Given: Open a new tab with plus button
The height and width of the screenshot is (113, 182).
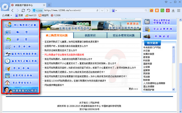Looking at the screenshot, I should click(x=49, y=5).
